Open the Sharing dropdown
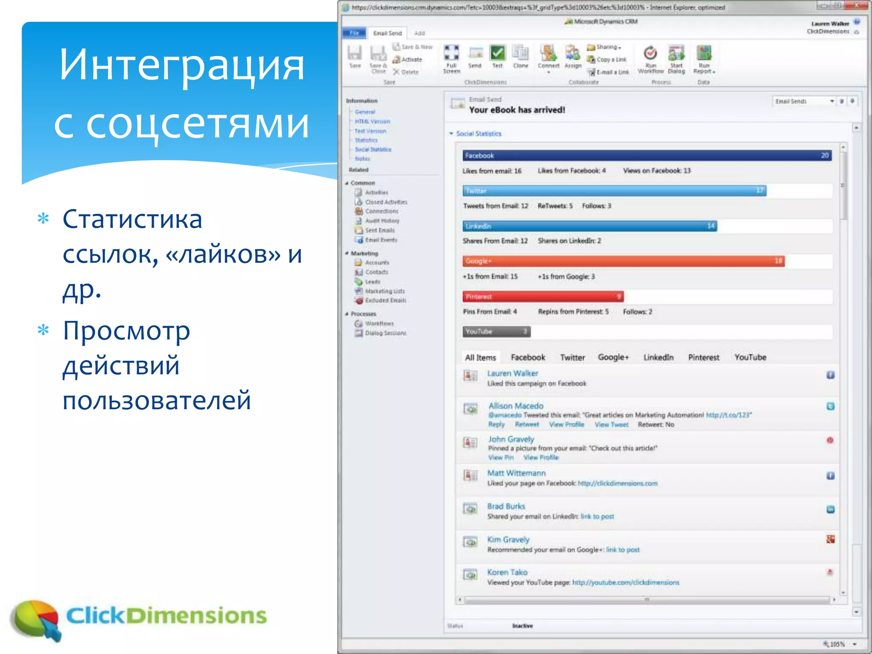This screenshot has height=654, width=872. click(x=604, y=47)
